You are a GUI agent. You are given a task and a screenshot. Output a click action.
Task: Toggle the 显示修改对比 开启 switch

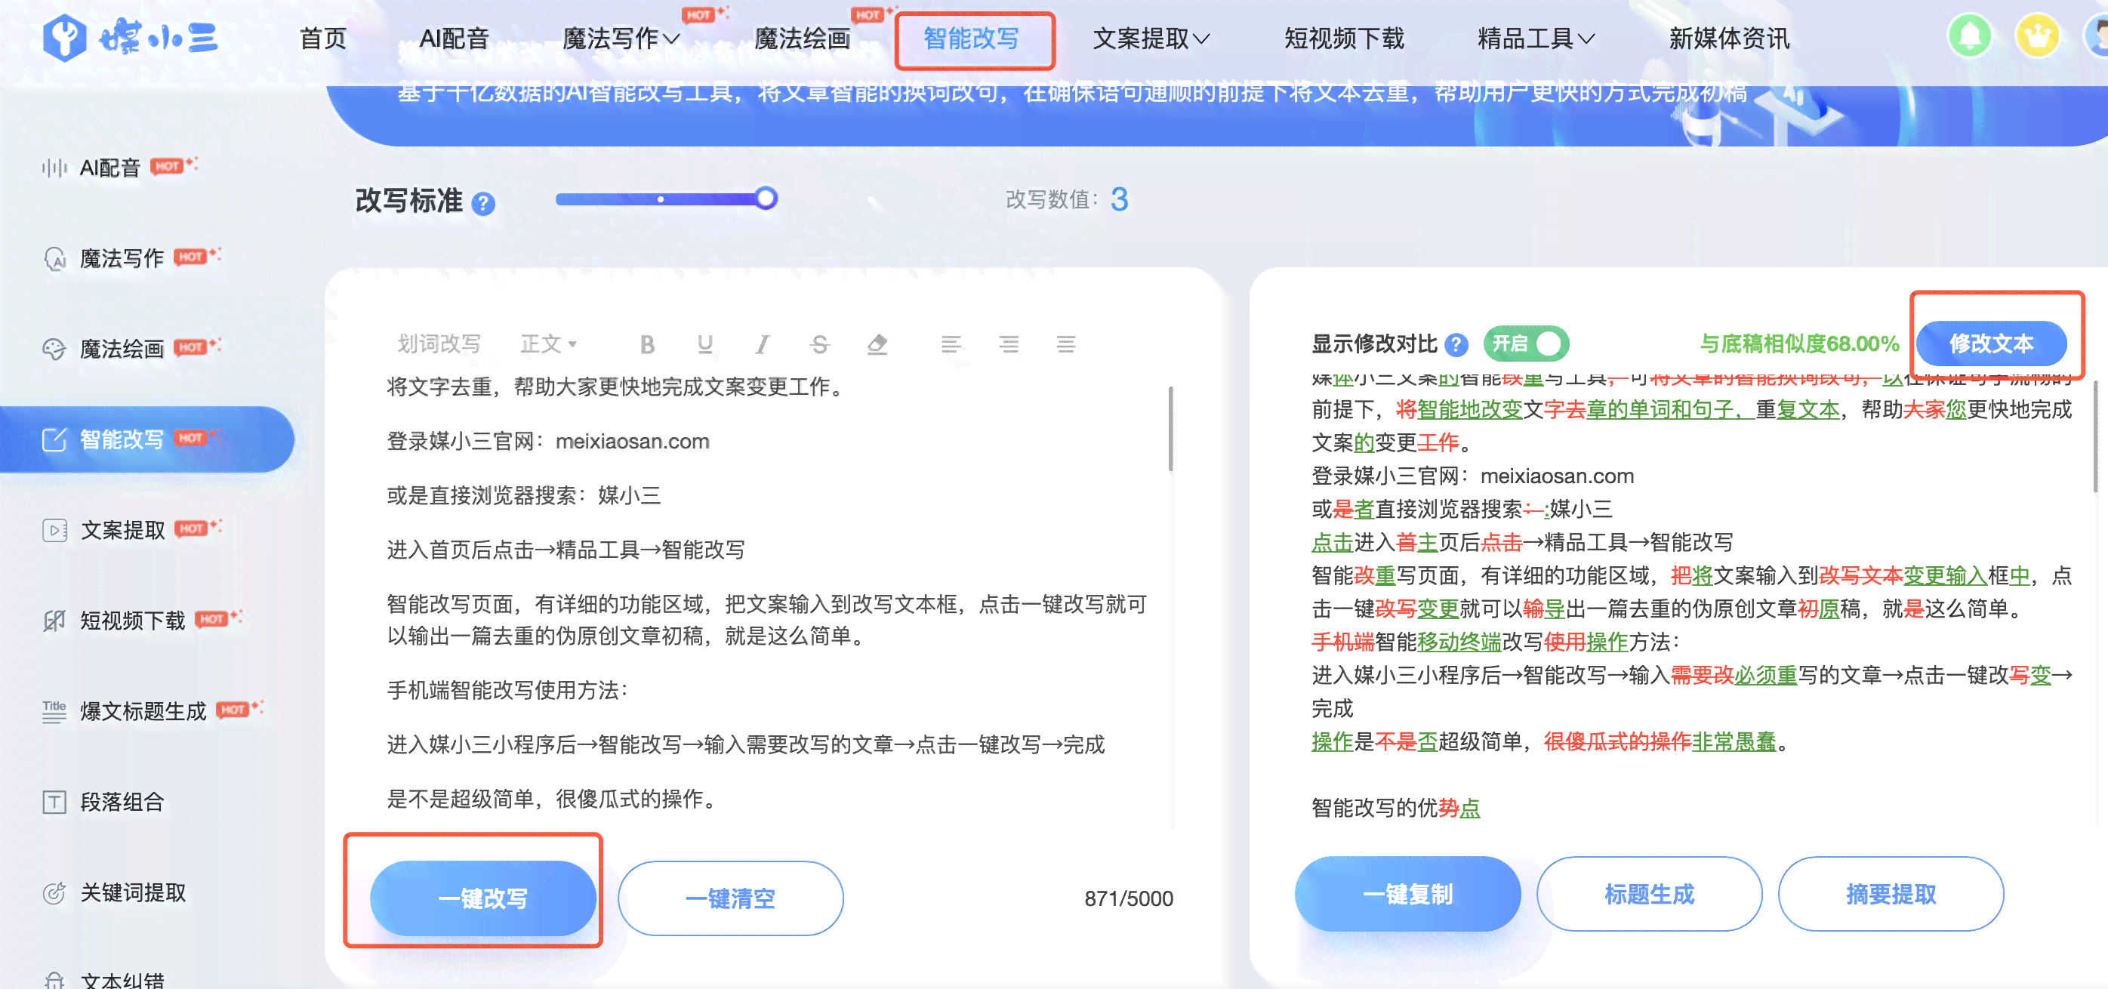pos(1525,344)
